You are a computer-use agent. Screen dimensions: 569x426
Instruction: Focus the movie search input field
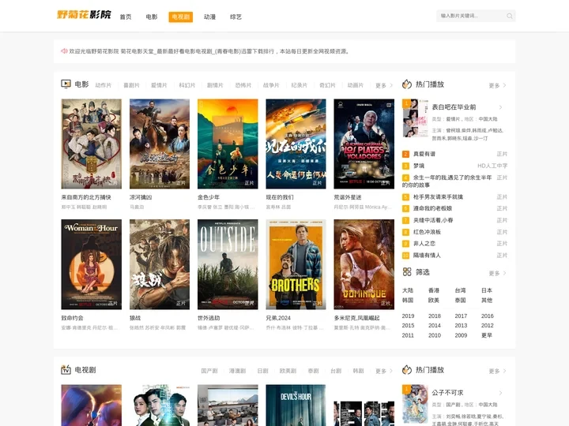click(470, 16)
